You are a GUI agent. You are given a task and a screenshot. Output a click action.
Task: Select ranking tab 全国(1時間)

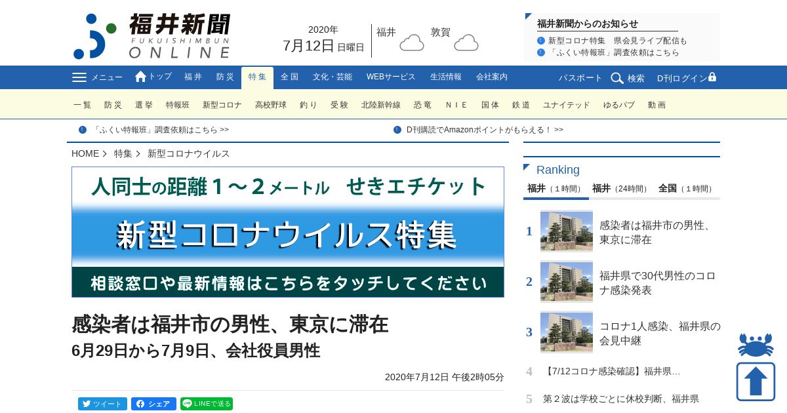(687, 189)
